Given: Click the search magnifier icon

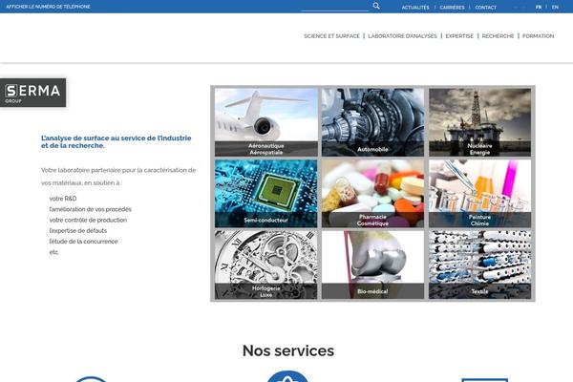Looking at the screenshot, I should pos(376,6).
